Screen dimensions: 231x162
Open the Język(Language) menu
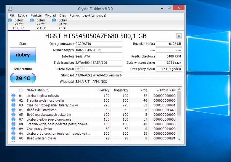point(95,15)
